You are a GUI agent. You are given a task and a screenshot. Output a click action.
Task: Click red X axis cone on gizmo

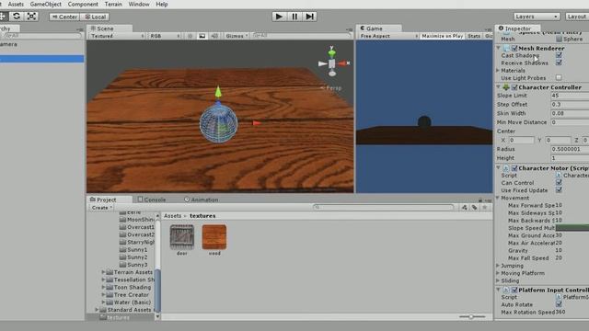point(342,63)
